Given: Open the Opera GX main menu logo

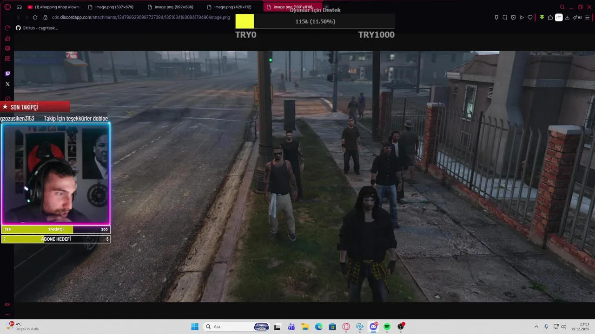Looking at the screenshot, I should (7, 7).
